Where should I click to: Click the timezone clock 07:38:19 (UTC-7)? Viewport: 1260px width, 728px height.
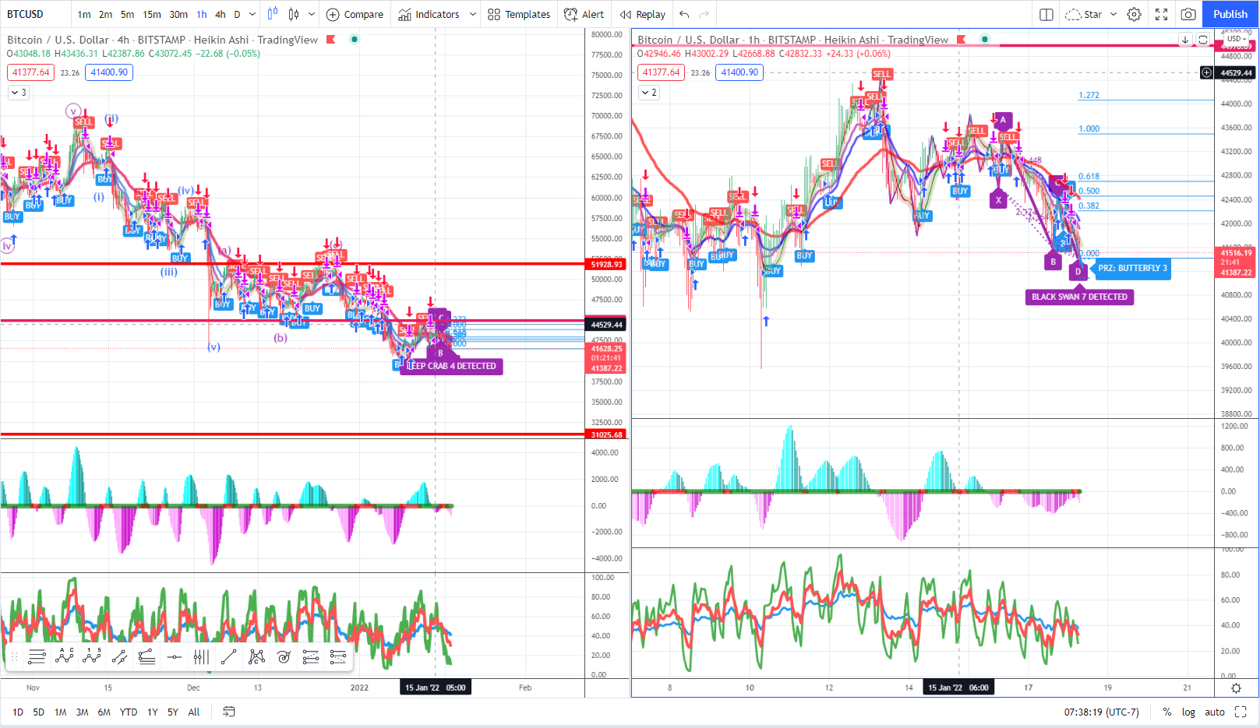click(x=1102, y=712)
